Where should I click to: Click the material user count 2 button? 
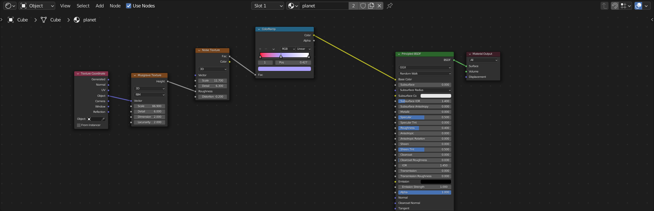point(353,6)
